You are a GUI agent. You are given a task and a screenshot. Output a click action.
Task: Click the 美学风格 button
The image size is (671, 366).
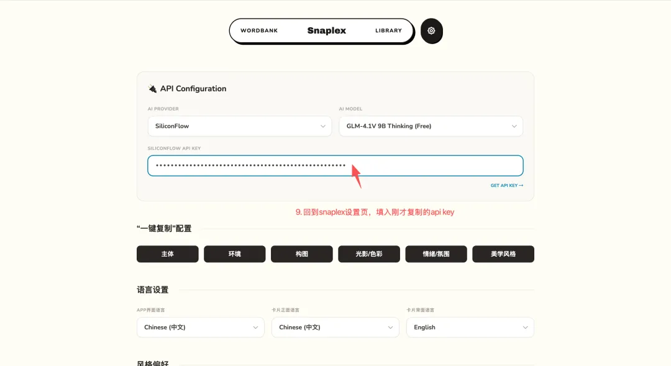pyautogui.click(x=503, y=254)
